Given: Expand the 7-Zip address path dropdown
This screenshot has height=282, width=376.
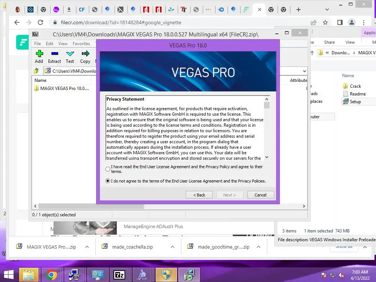Looking at the screenshot, I should point(304,71).
